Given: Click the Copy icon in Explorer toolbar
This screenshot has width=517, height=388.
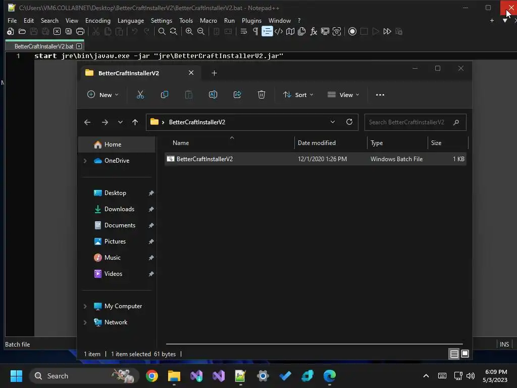Looking at the screenshot, I should coord(164,94).
